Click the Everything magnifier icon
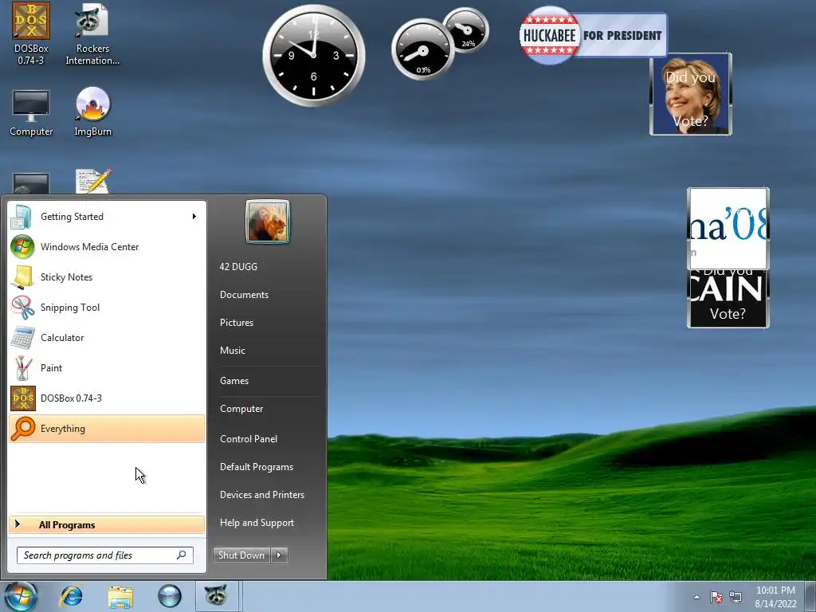This screenshot has height=612, width=816. [x=22, y=428]
